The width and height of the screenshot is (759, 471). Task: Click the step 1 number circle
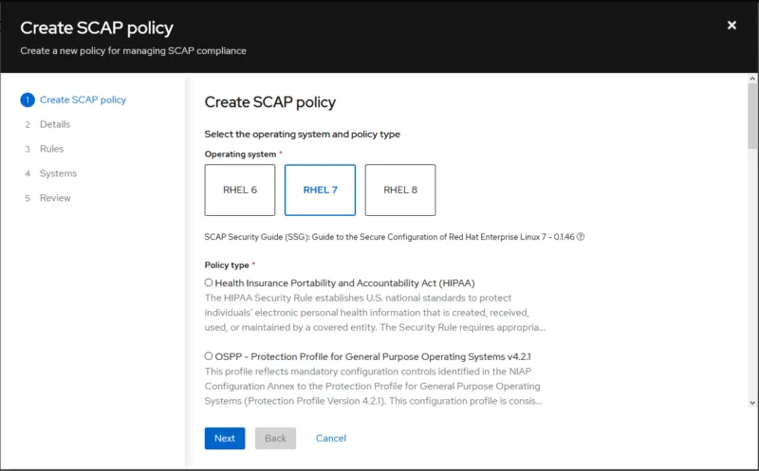point(28,100)
